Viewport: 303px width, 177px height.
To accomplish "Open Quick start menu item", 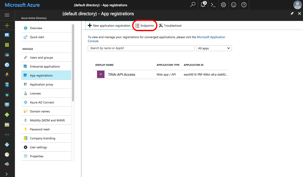I will pos(46,37).
